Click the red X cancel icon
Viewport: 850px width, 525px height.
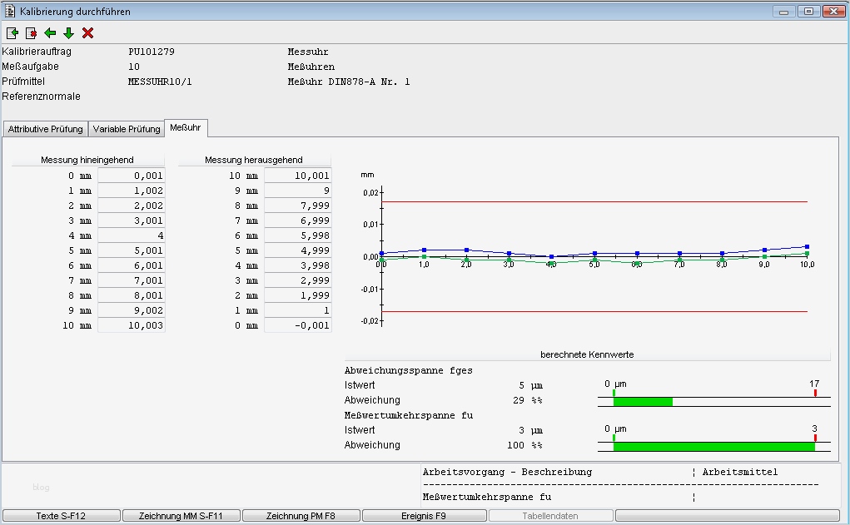click(x=87, y=33)
